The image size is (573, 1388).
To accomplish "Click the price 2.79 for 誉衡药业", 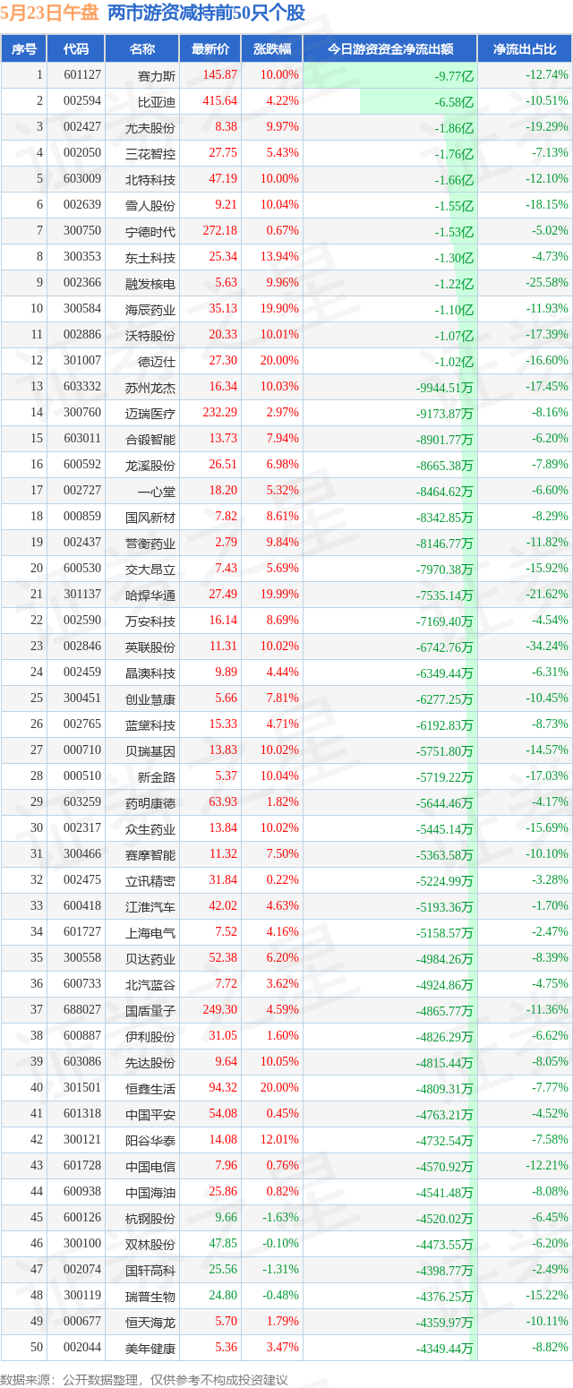I will click(226, 543).
